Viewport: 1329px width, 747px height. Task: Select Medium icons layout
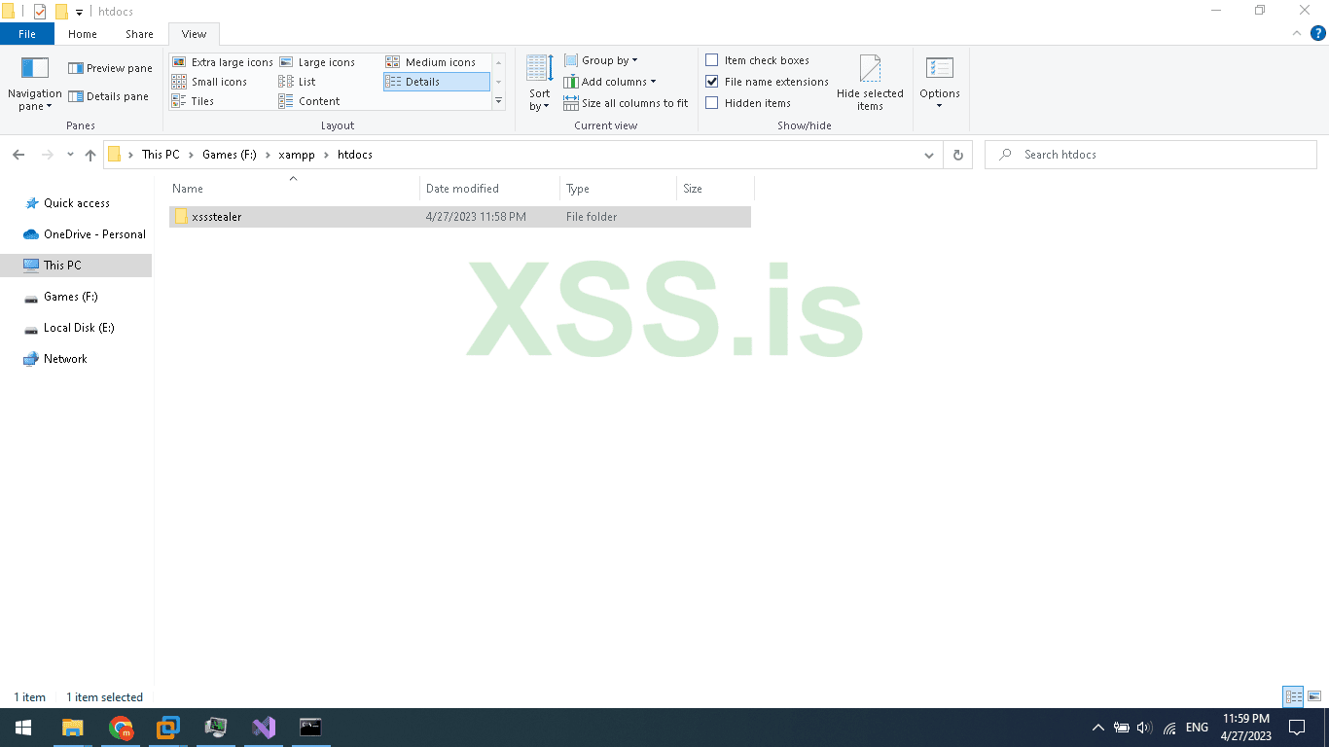tap(431, 62)
